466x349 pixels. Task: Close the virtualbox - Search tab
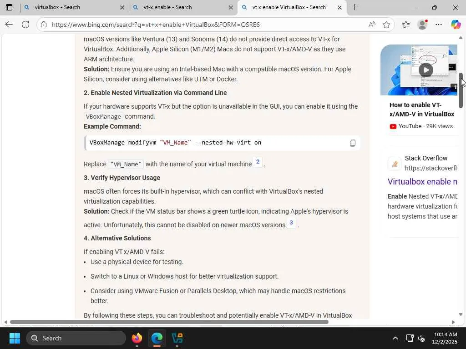point(122,7)
